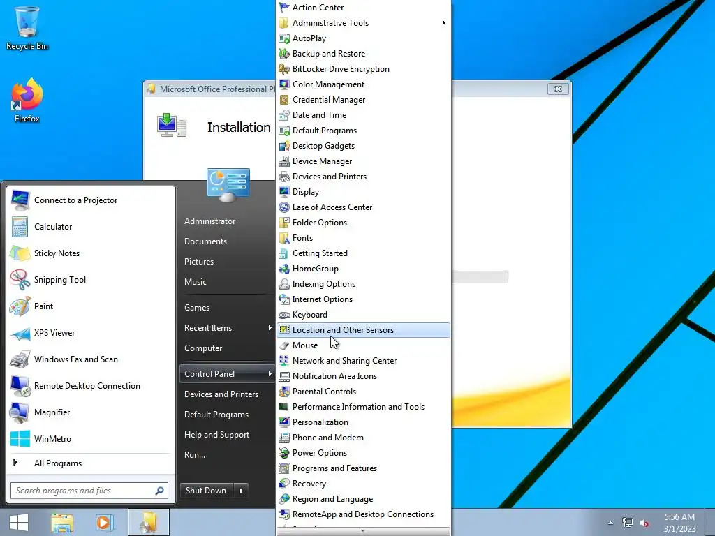Open Color Management icon
Screen dimensions: 715x536
point(284,84)
